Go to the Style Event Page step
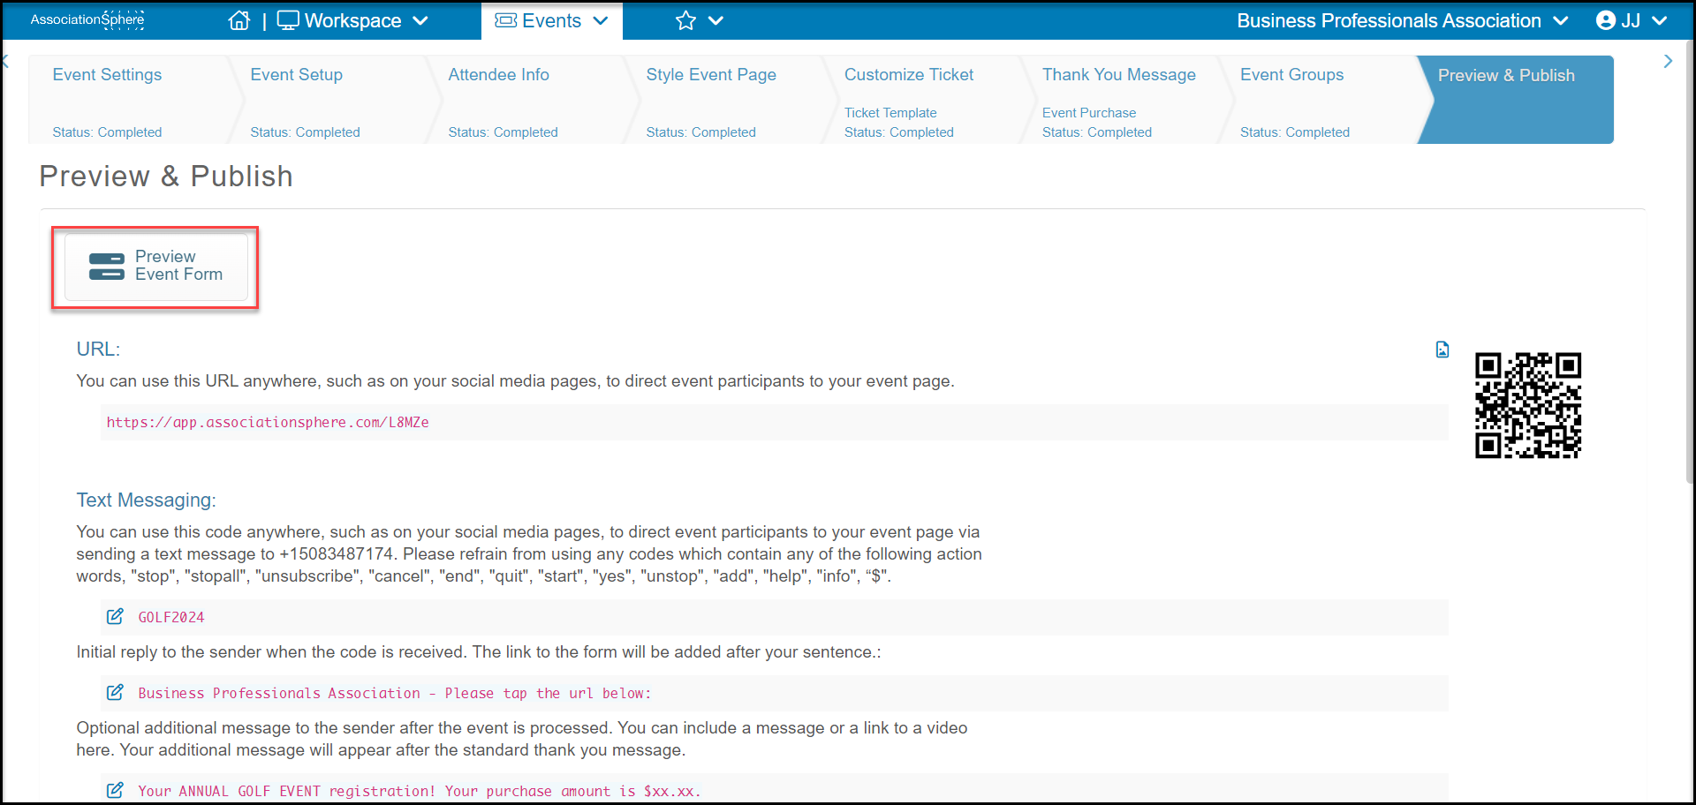 [724, 100]
